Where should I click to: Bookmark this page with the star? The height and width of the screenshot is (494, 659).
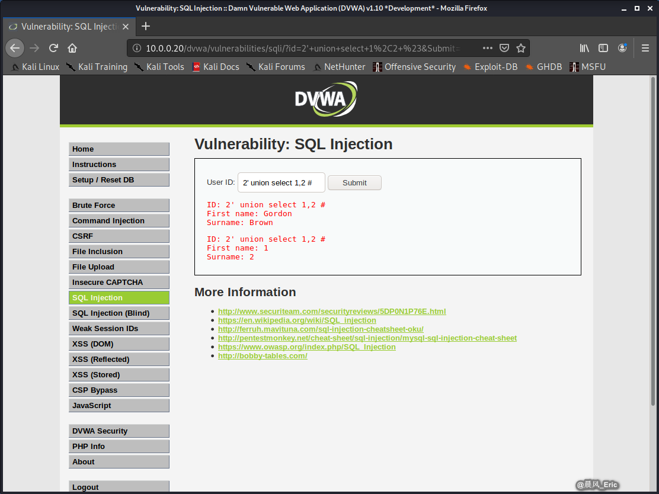(x=521, y=49)
